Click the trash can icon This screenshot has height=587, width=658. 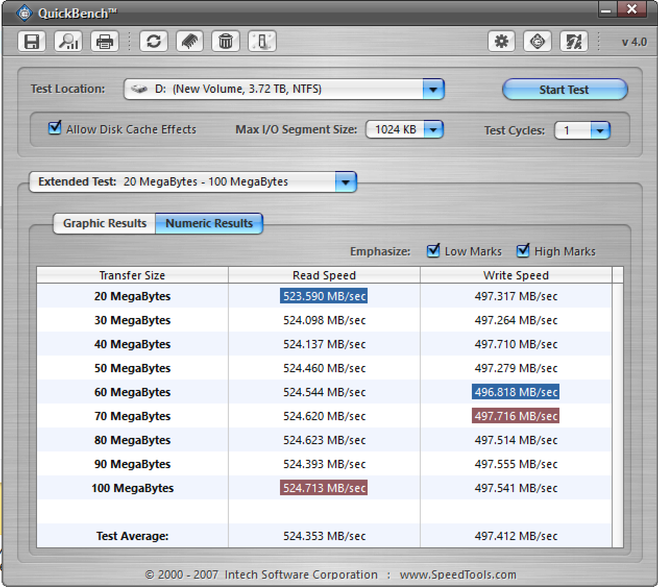(x=226, y=42)
